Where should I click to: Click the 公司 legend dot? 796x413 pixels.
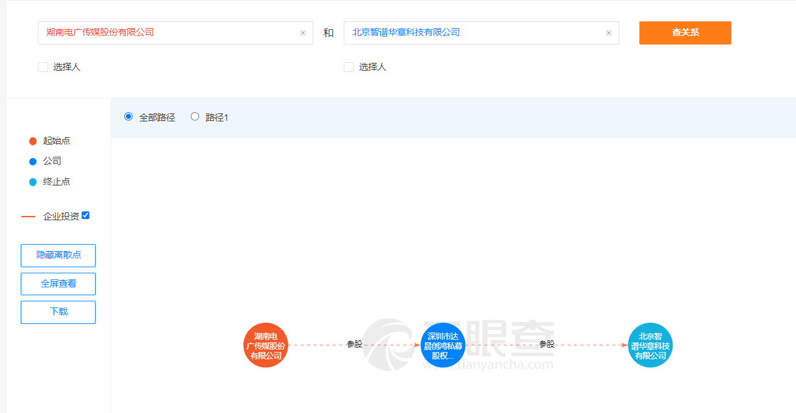click(33, 162)
